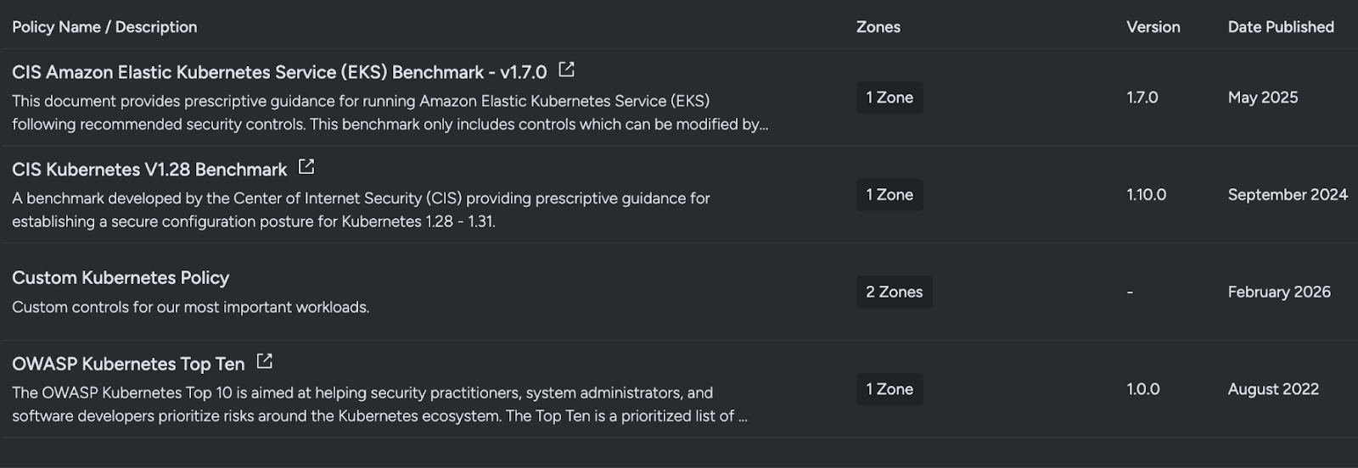Click the Zones column header
Image resolution: width=1358 pixels, height=468 pixels.
878,27
